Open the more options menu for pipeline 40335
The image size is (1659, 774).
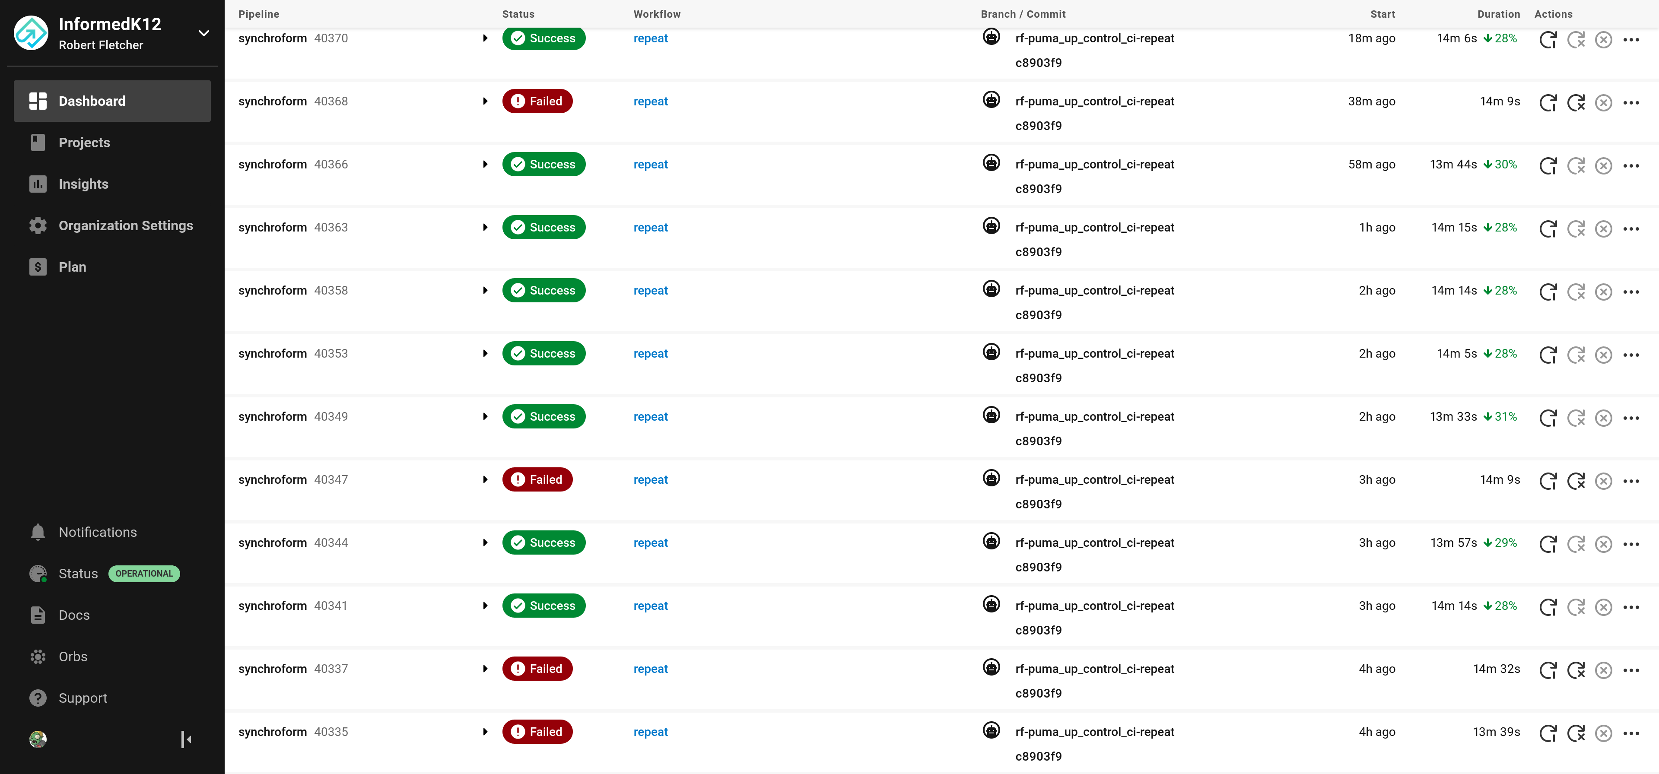pyautogui.click(x=1631, y=733)
